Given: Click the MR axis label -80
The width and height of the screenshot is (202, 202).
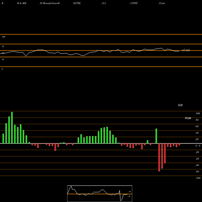Looking at the screenshot, I should pyautogui.click(x=197, y=172).
